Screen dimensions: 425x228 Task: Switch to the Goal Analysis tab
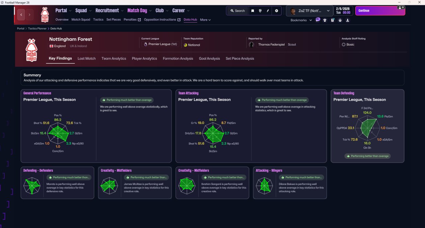pos(210,59)
